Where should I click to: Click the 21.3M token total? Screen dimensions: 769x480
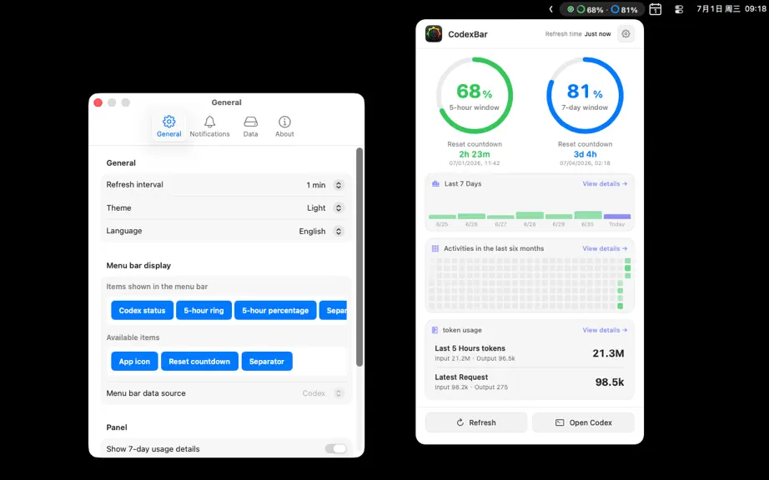click(608, 353)
